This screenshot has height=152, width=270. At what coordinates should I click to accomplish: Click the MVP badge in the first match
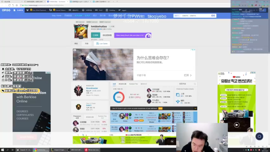click(x=141, y=121)
